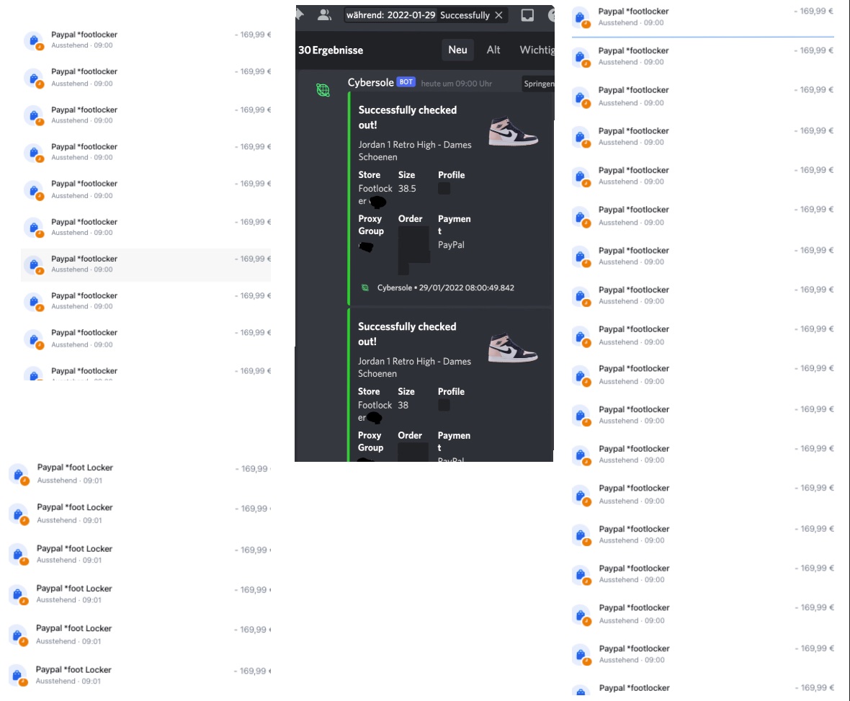Clear the search with the X icon
This screenshot has width=850, height=701.
point(498,15)
